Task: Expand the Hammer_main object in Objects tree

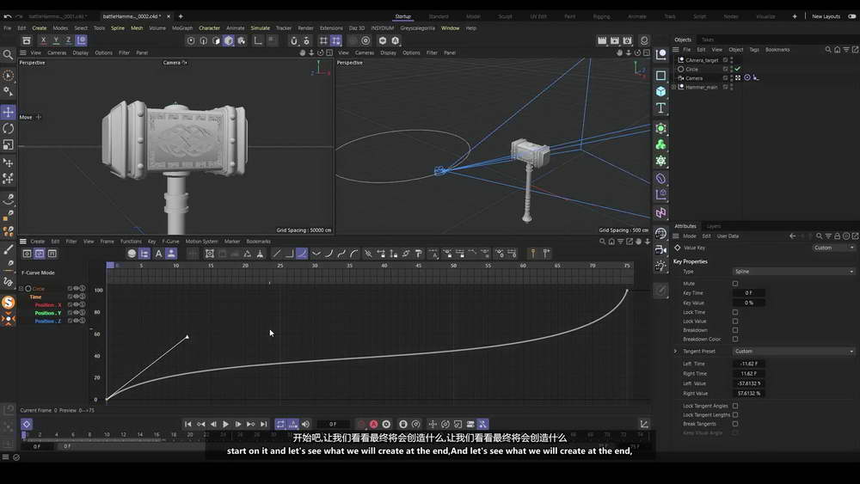Action: (674, 87)
